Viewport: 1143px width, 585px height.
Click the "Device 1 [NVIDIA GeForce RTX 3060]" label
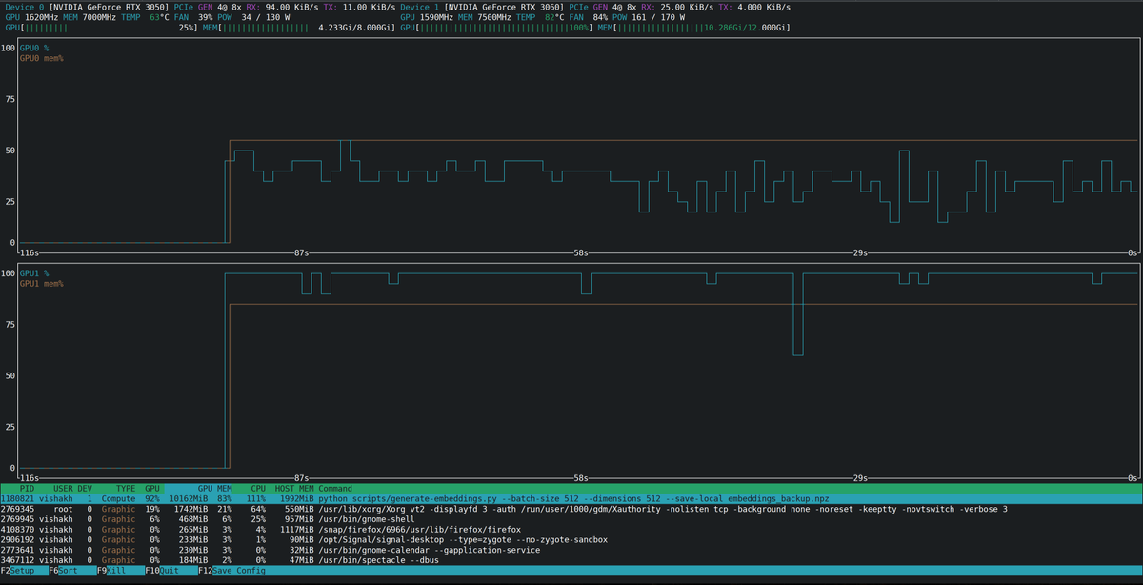coord(480,7)
